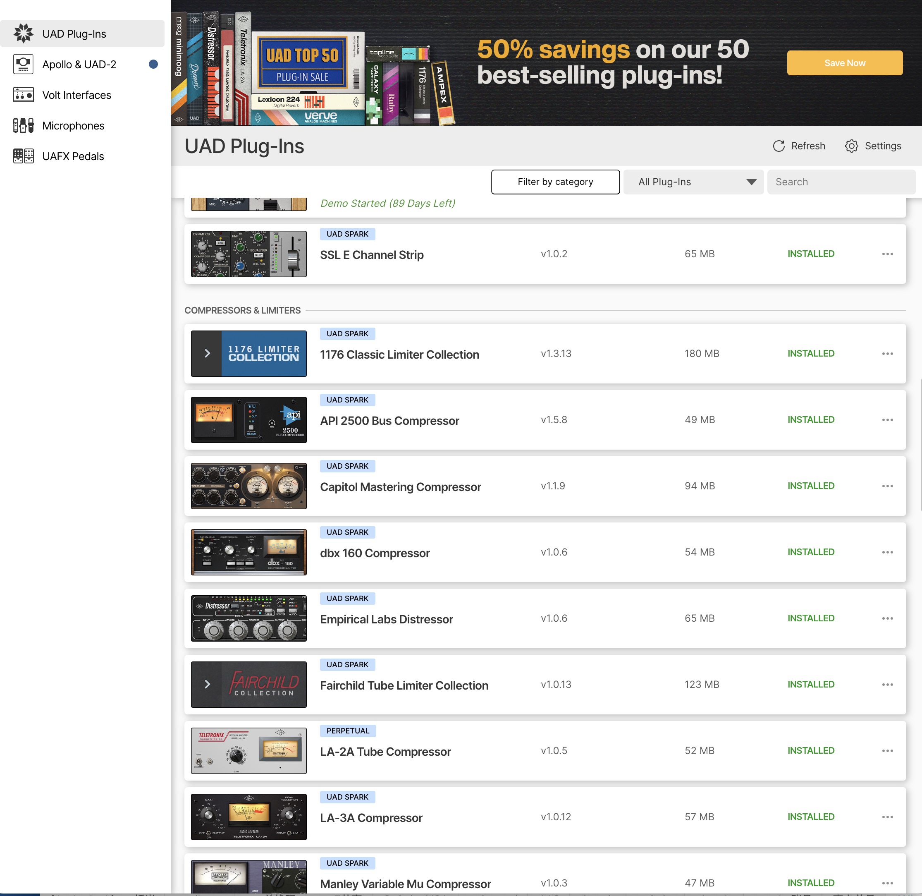Click the UAD Plug-Ins starburst sidebar icon
922x896 pixels.
point(23,34)
